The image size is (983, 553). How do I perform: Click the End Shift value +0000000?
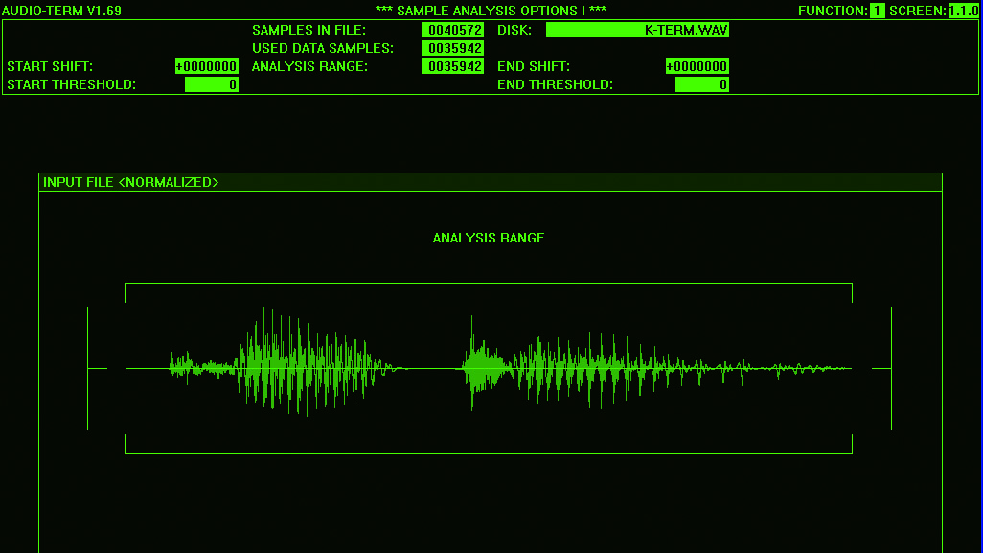[697, 66]
